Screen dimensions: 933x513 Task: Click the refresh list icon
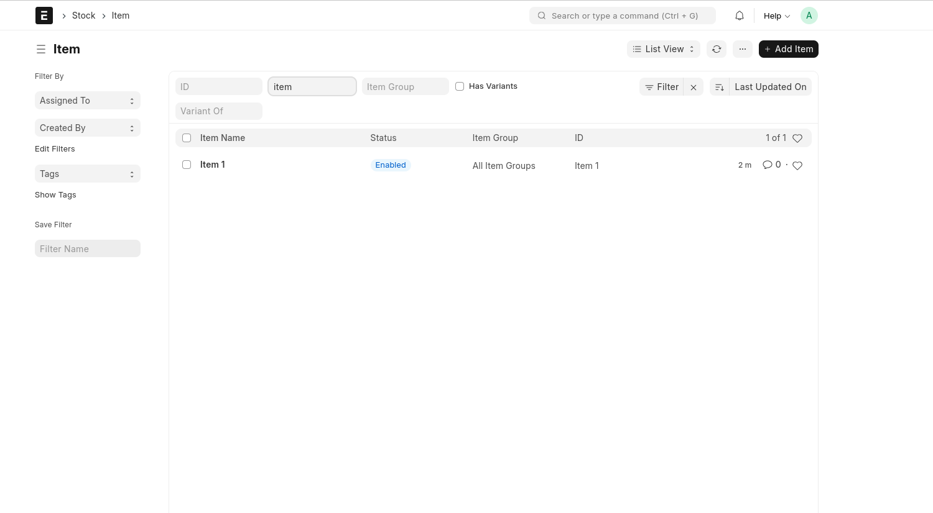pos(717,49)
